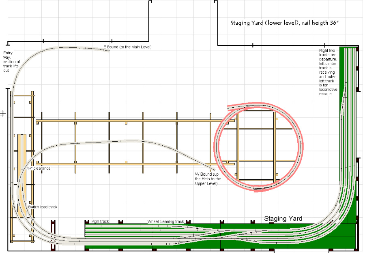Select the 'Right two tracks are departure' note
This screenshot has height=253, width=365.
tap(328, 72)
